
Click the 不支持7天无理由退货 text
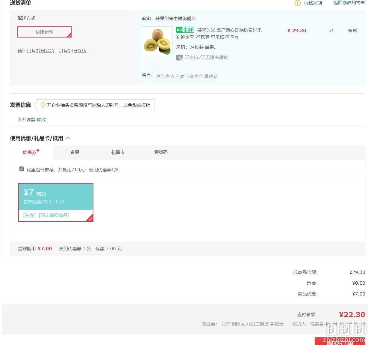[x=206, y=58]
